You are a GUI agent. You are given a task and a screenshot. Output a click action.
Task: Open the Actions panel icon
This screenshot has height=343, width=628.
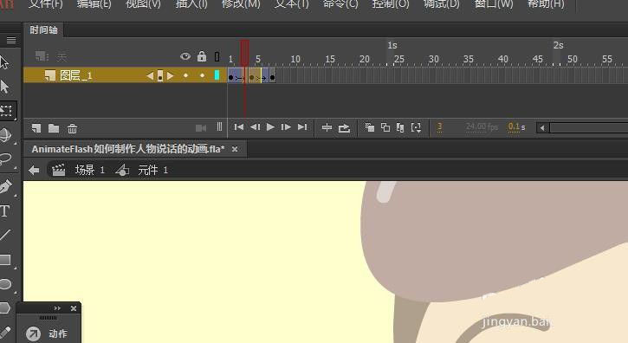coord(33,333)
